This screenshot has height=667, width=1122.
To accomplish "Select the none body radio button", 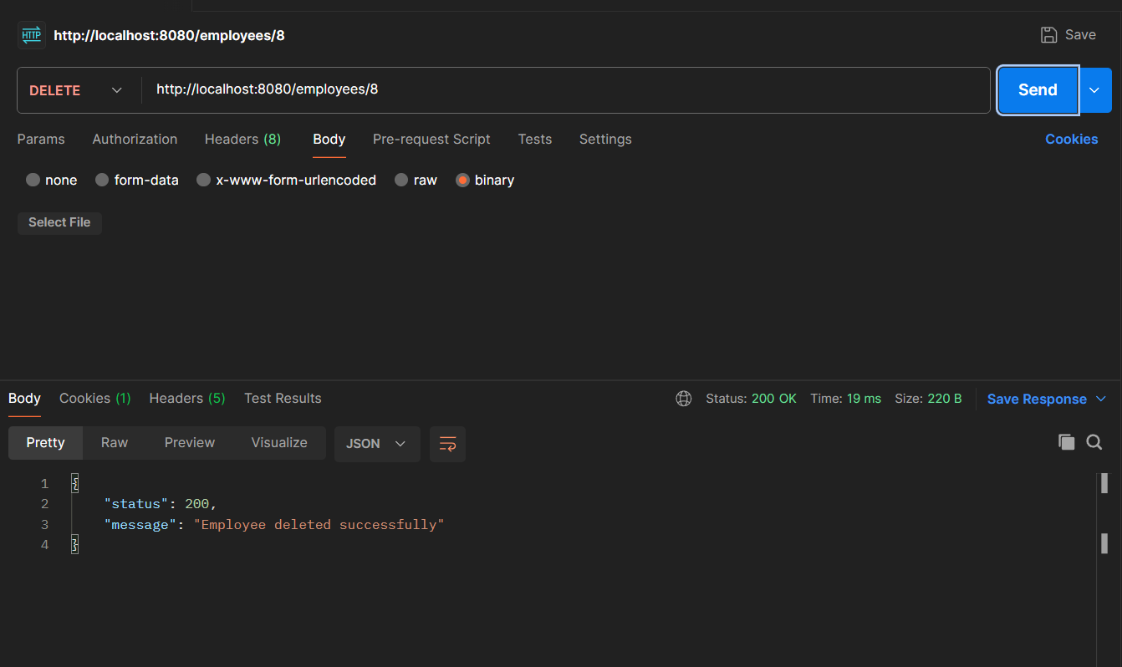I will [33, 180].
